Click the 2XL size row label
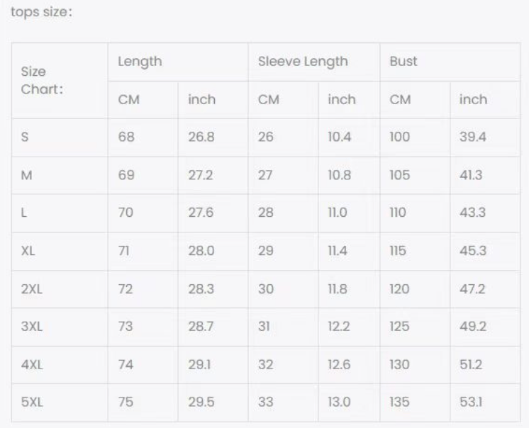 tap(32, 289)
